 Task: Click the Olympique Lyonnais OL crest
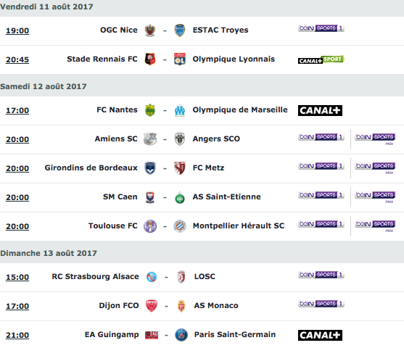[x=180, y=59]
